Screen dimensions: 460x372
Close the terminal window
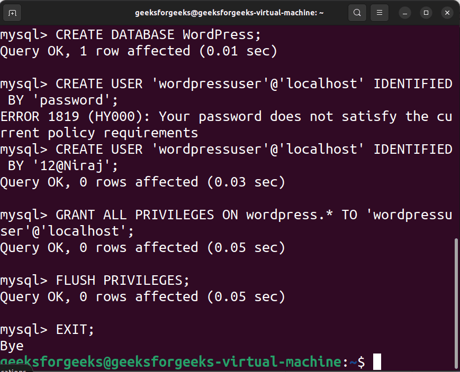coord(446,12)
